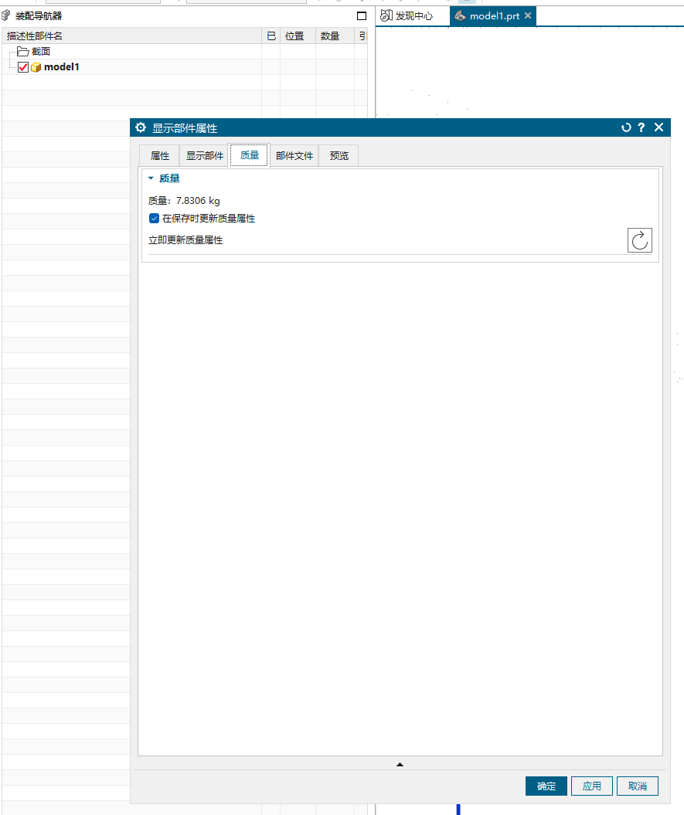Click the 立即更新质量属性 refresh icon
The height and width of the screenshot is (815, 684).
coord(639,240)
